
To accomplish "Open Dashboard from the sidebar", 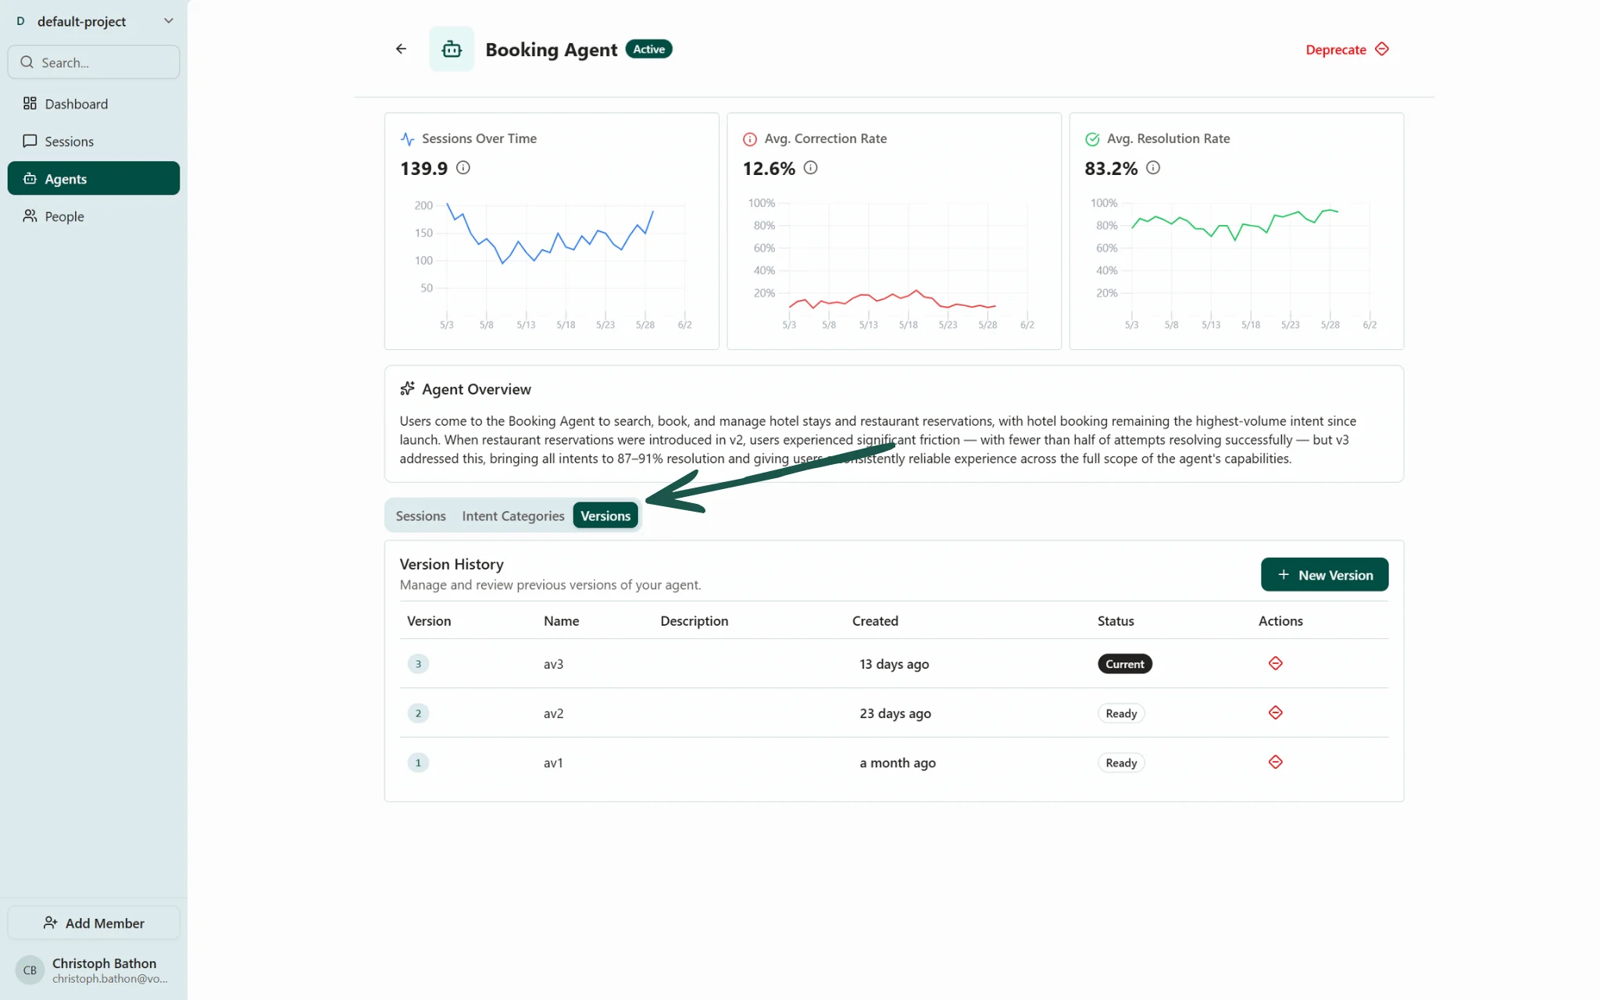I will coord(94,104).
